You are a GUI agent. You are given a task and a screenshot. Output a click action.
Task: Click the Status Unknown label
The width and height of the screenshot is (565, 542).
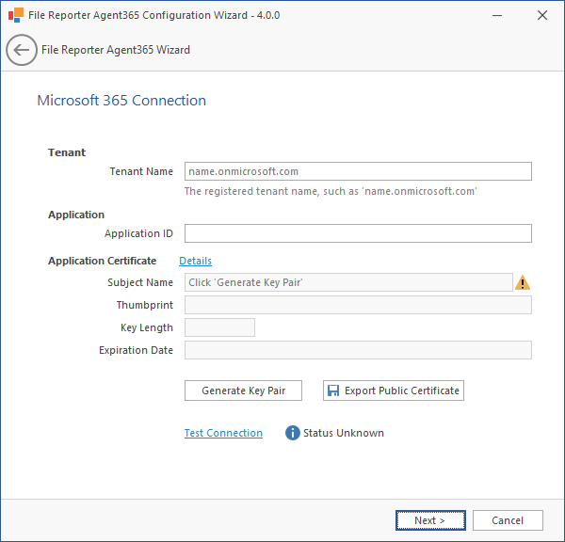(344, 433)
